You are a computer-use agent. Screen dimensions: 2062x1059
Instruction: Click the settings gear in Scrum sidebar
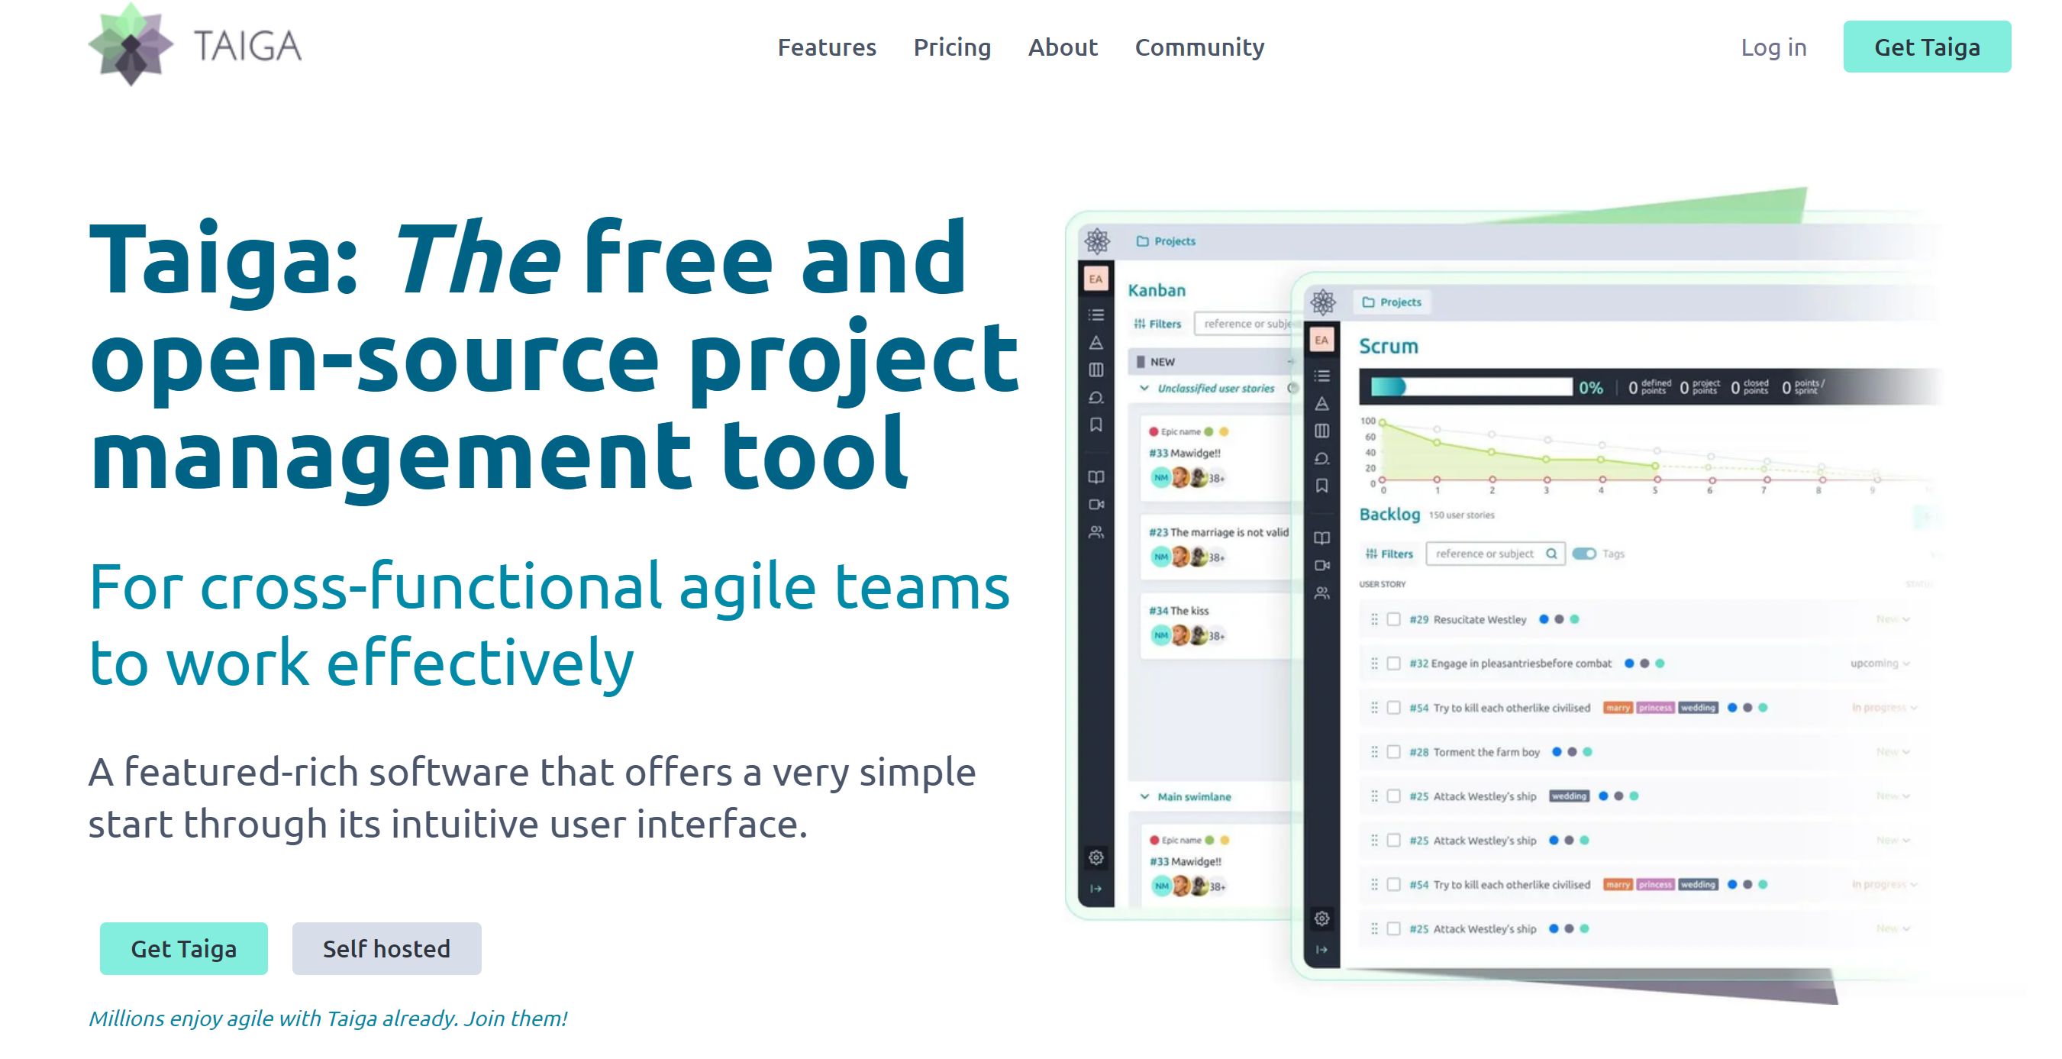tap(1321, 918)
